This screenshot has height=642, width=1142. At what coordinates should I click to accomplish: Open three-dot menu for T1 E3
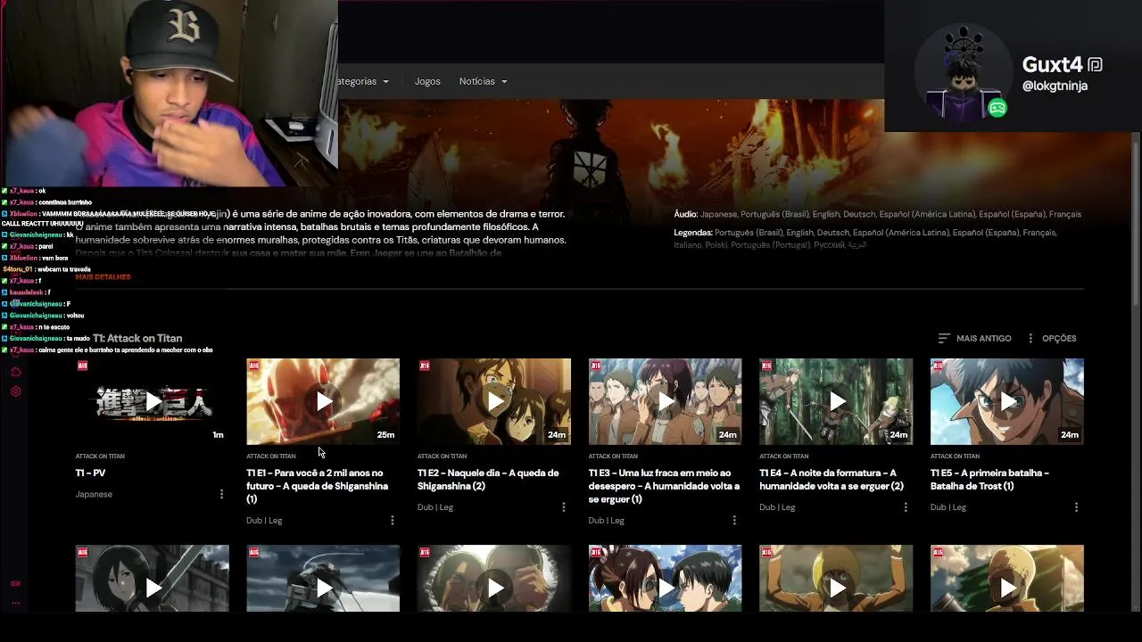point(734,520)
